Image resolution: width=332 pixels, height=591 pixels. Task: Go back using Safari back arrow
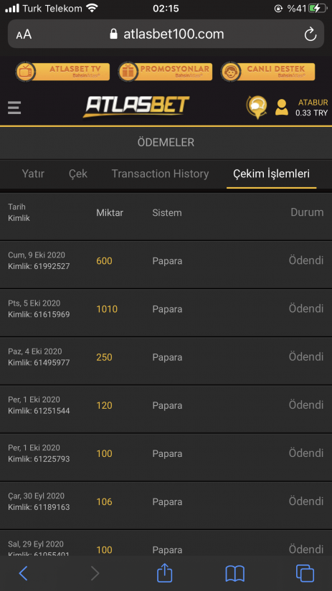pos(24,573)
